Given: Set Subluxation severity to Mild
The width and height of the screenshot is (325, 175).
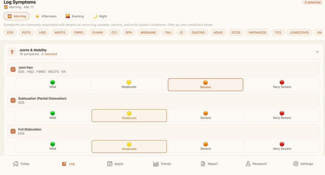Looking at the screenshot, I should pyautogui.click(x=53, y=116).
